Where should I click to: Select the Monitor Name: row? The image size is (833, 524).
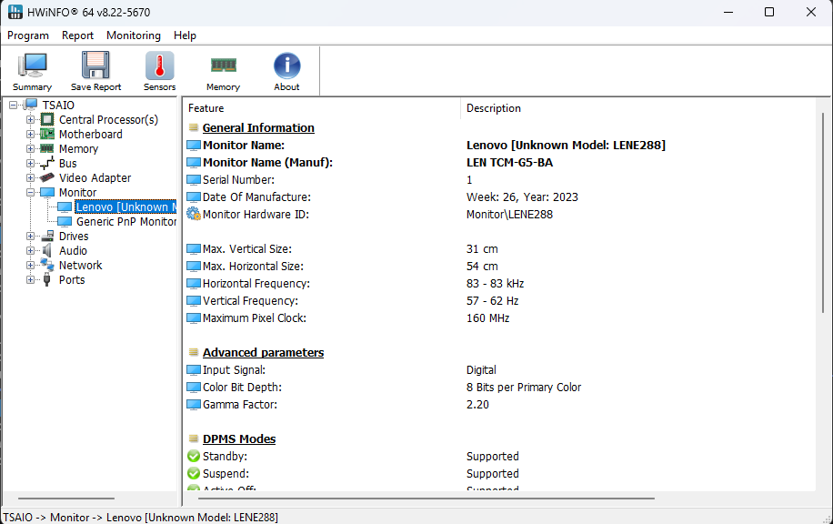pos(499,145)
